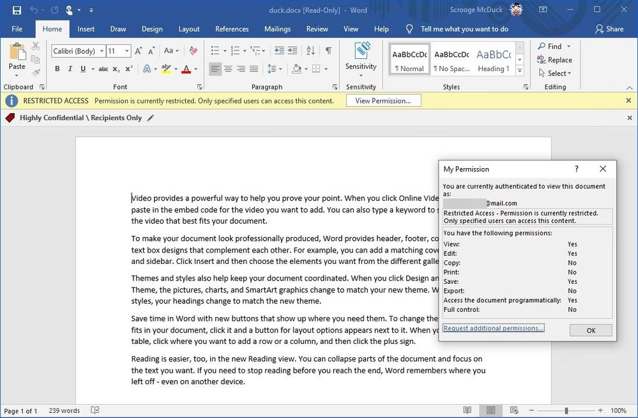The width and height of the screenshot is (638, 418).
Task: Expand the Styles gallery More arrow
Action: tap(520, 70)
